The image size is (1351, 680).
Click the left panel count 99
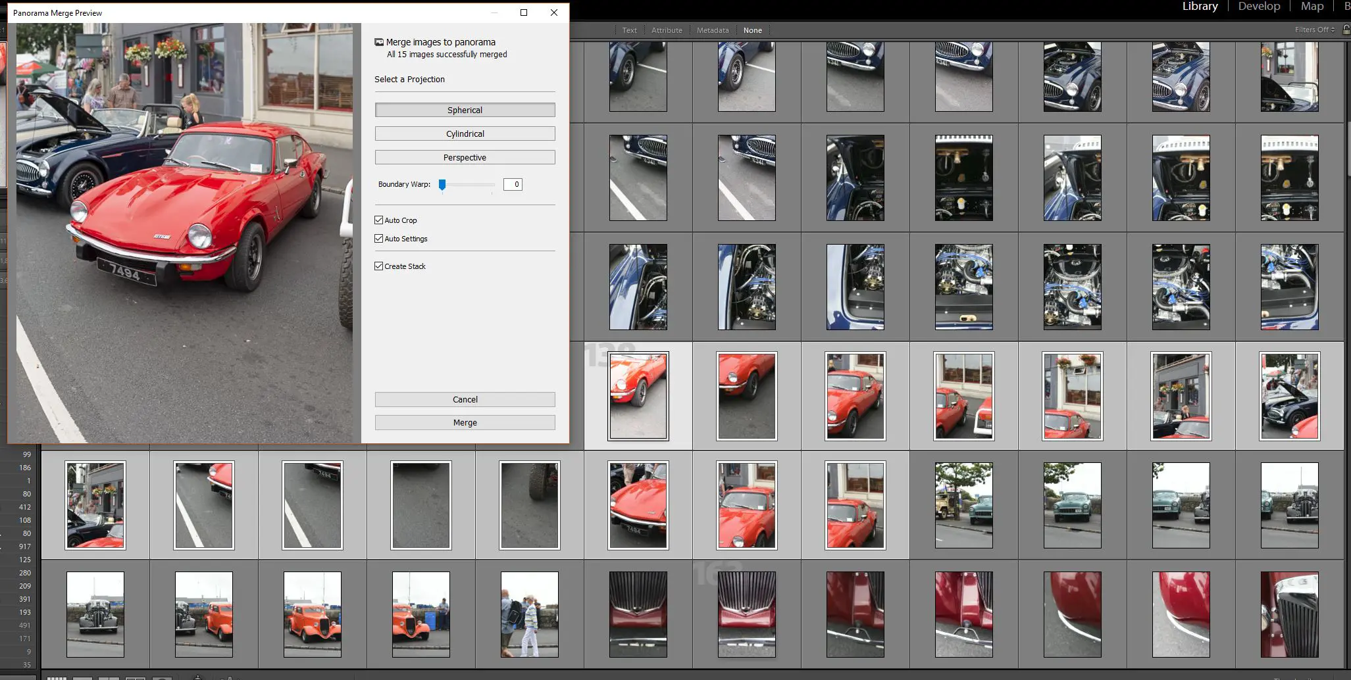[27, 454]
